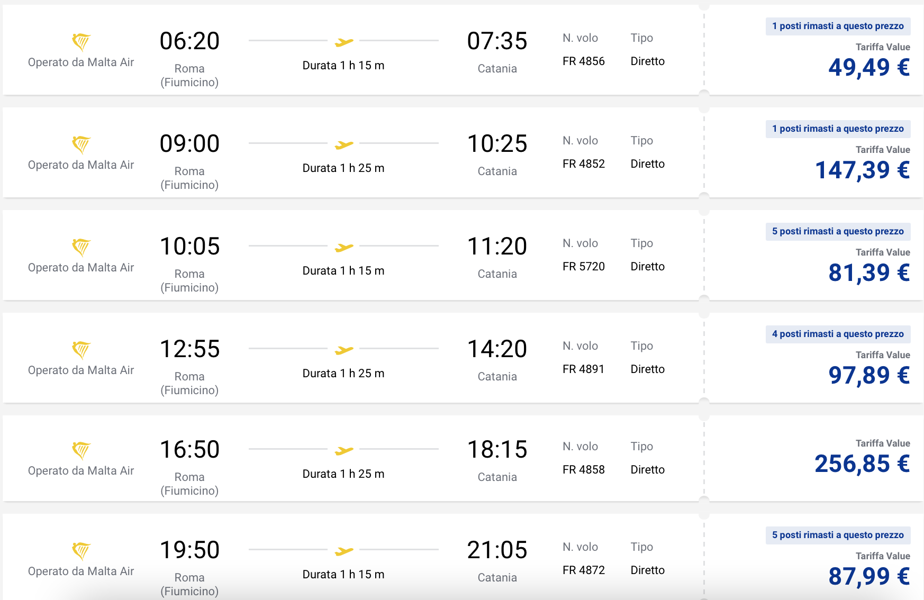Screen dimensions: 924x600
Task: Click the 10:05 departure time
Action: click(189, 246)
